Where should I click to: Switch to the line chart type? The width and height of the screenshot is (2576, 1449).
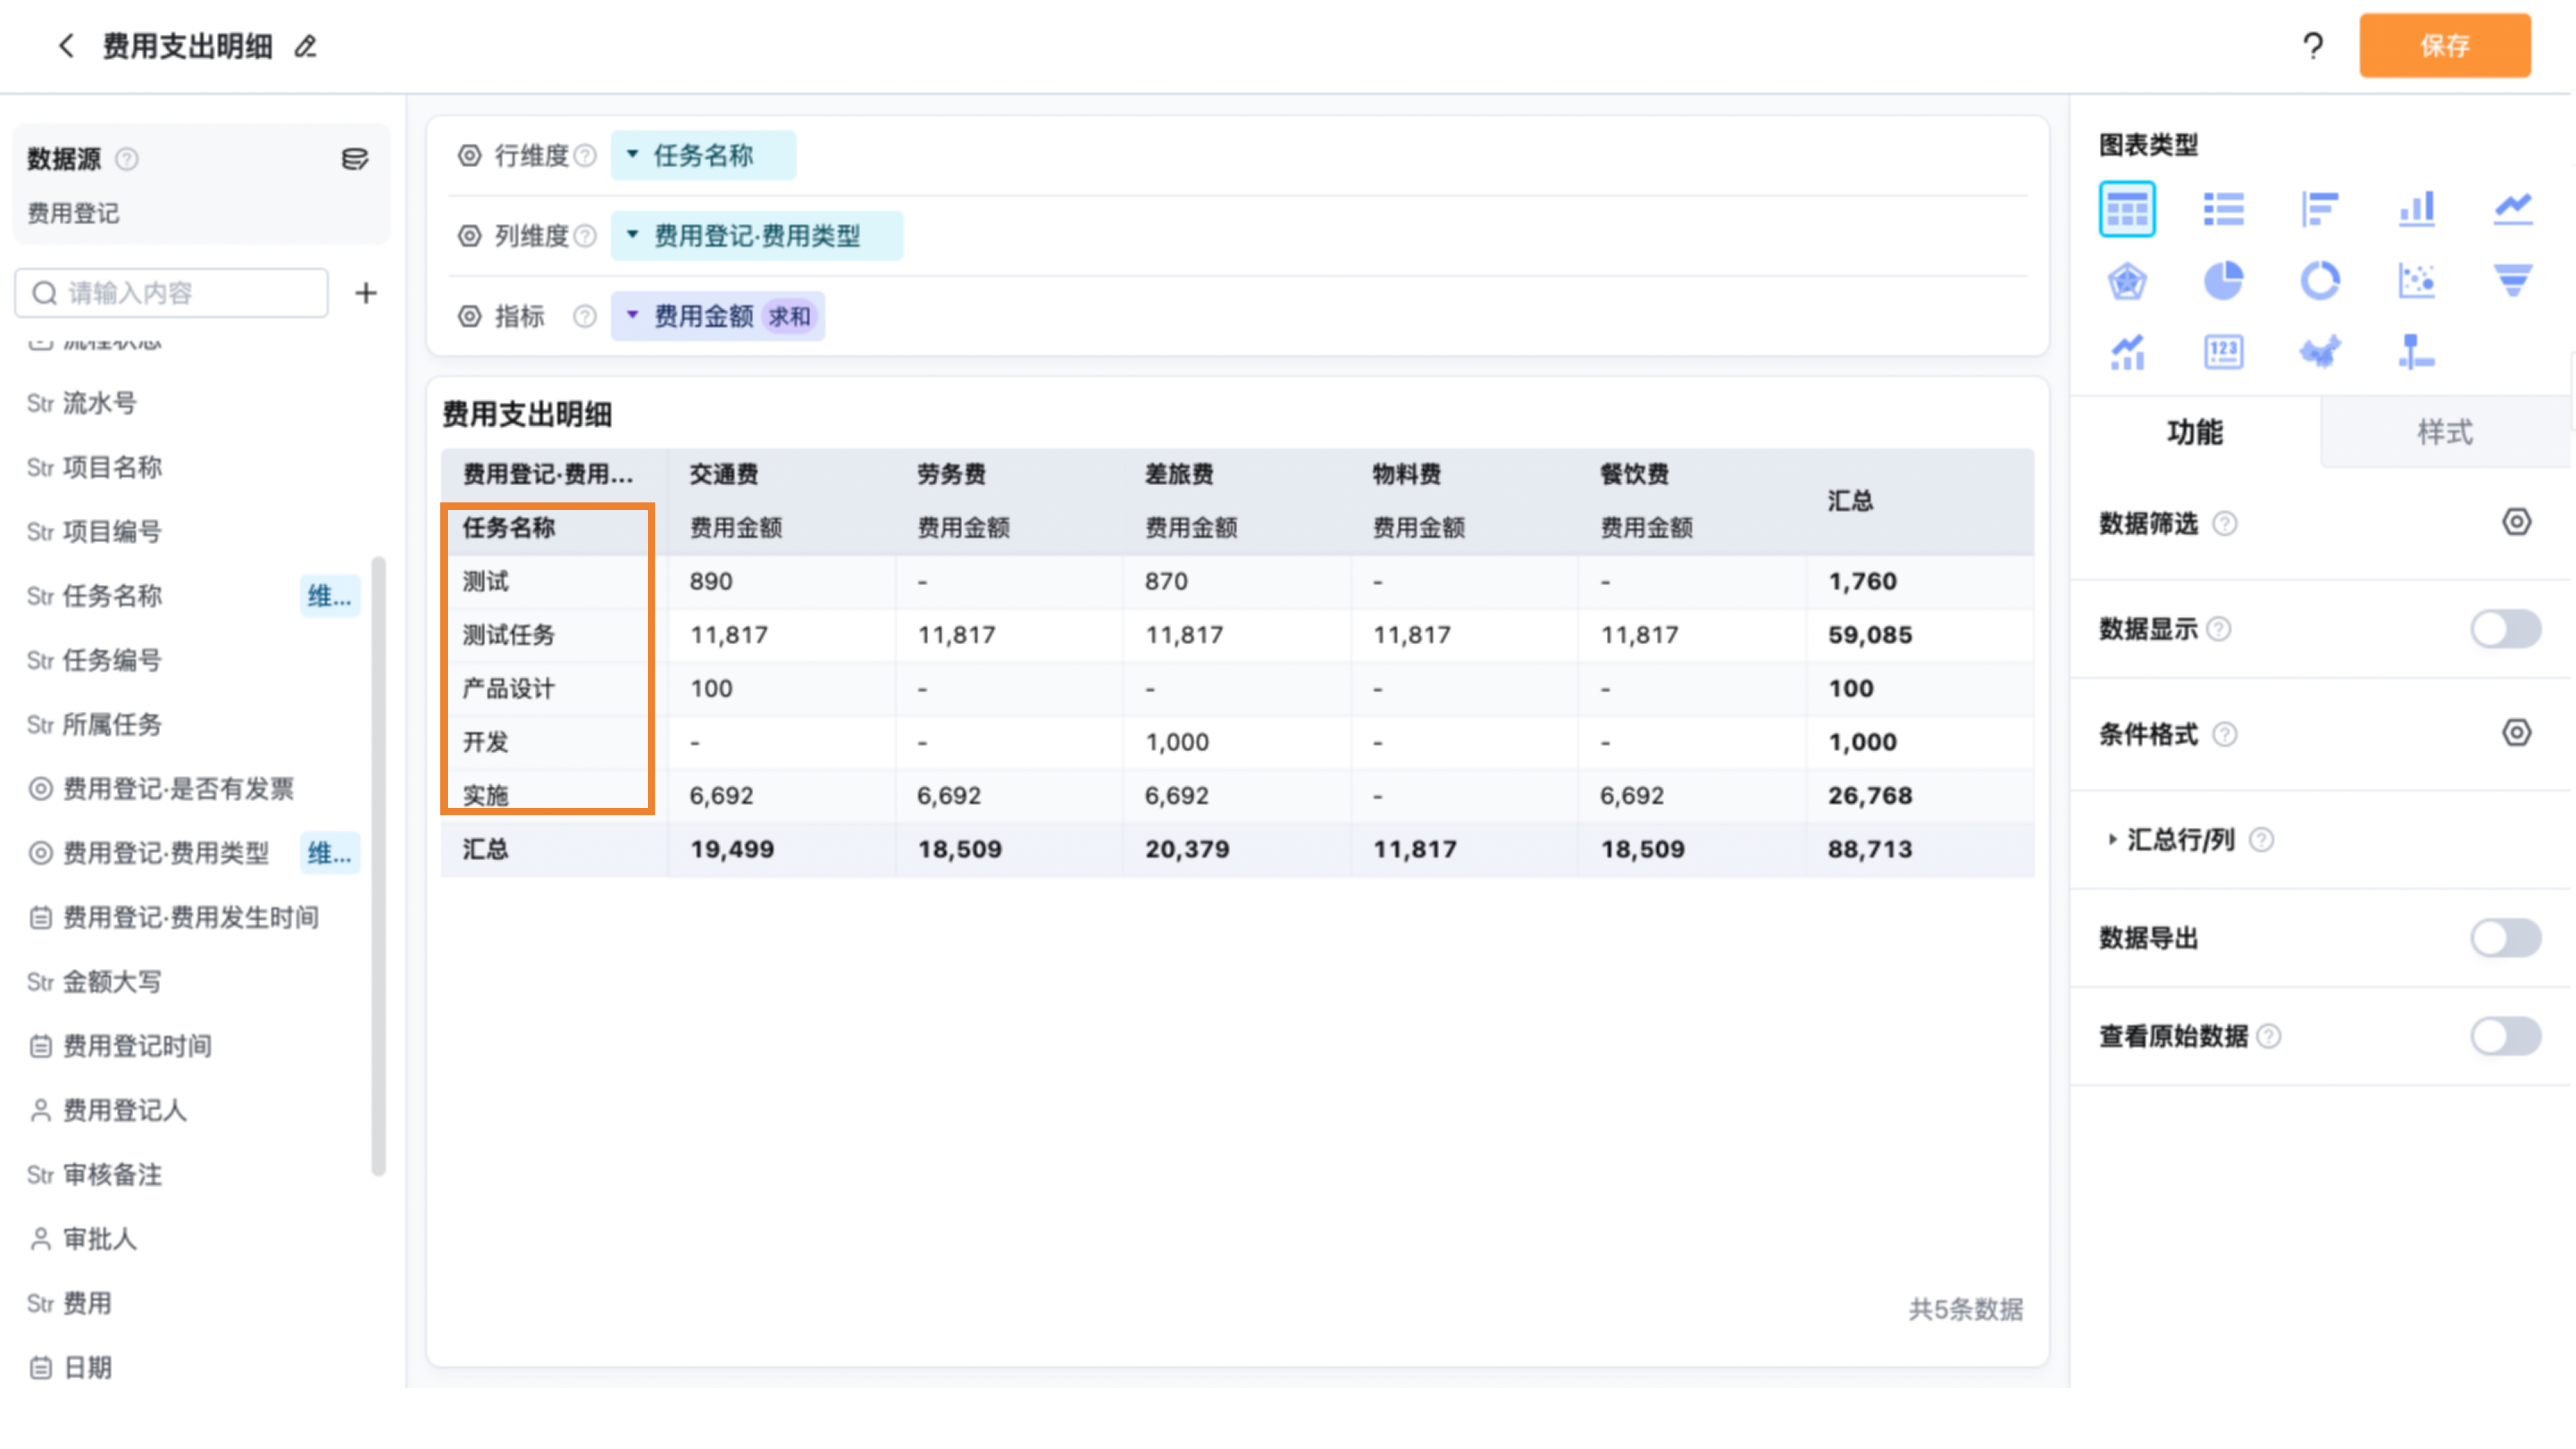coord(2513,209)
